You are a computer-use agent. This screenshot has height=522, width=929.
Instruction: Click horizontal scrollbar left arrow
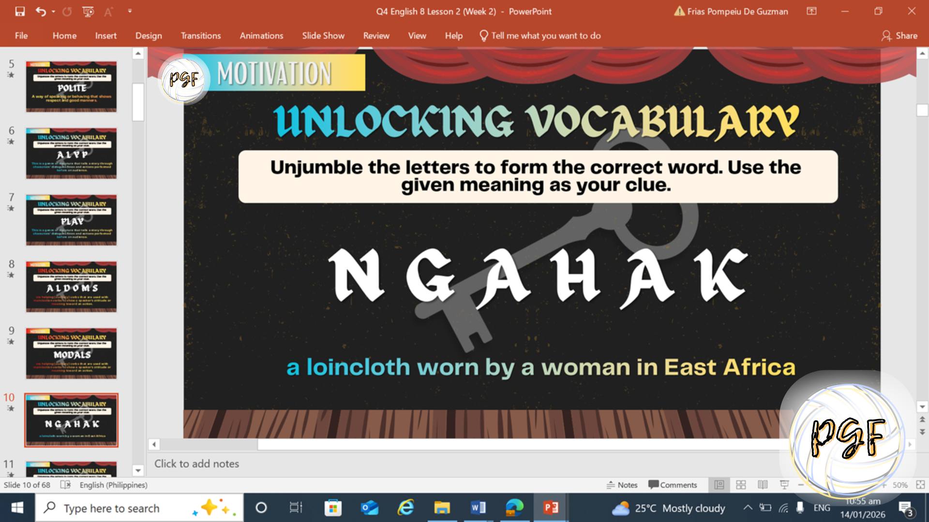point(154,444)
